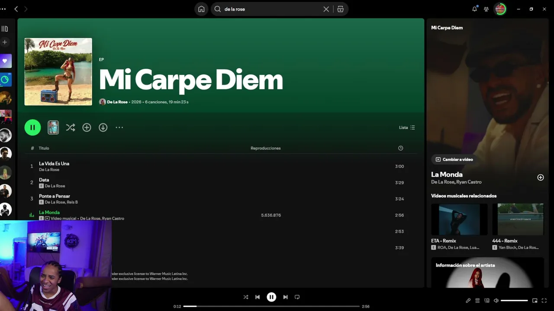This screenshot has height=311, width=554.
Task: Open Mi Carpe Diem title in the Now Playing panel
Action: pos(447,28)
